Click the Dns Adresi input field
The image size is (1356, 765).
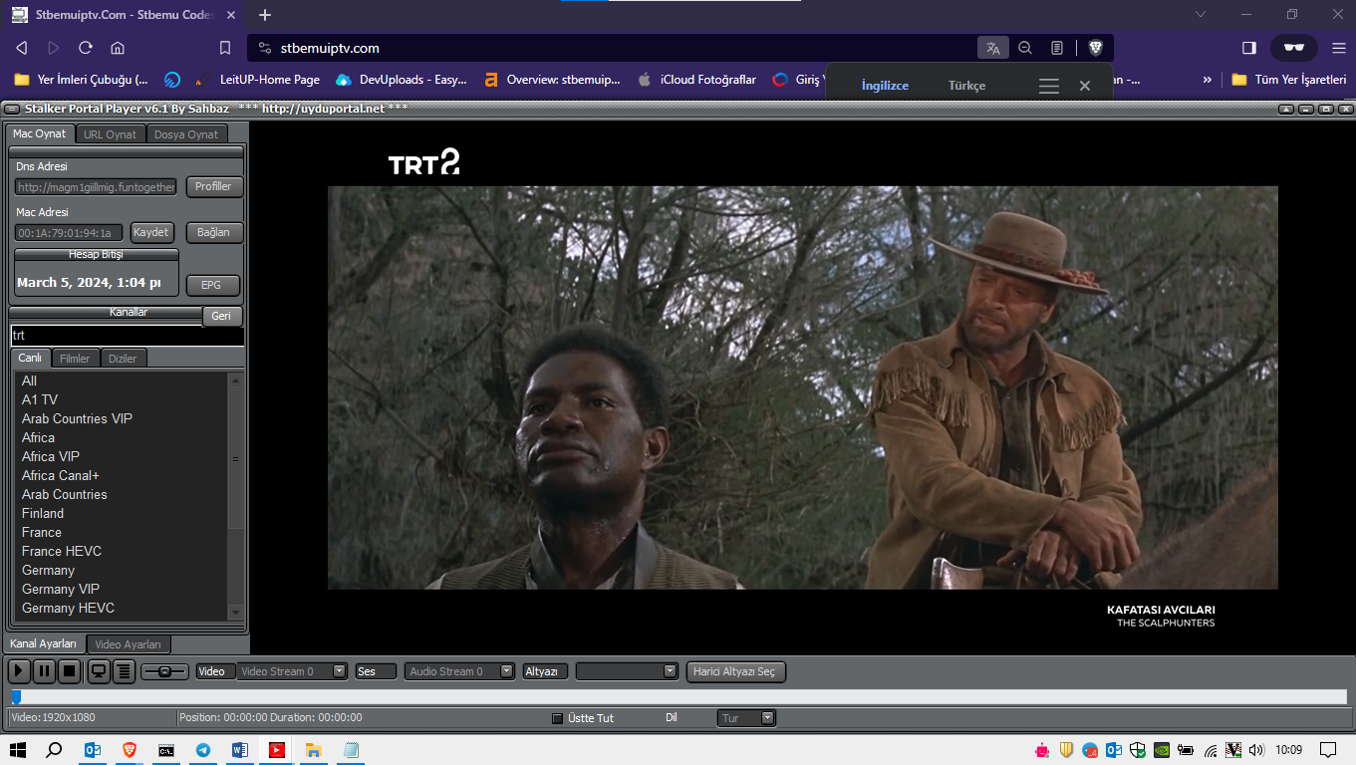pyautogui.click(x=96, y=186)
